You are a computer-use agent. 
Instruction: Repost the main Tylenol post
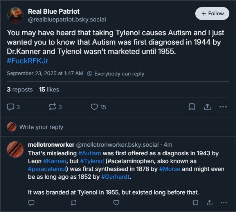click(x=53, y=107)
